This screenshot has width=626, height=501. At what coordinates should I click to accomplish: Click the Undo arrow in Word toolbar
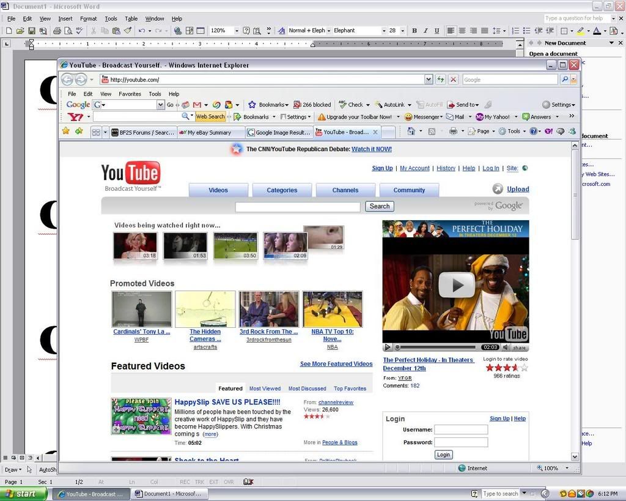pos(141,31)
